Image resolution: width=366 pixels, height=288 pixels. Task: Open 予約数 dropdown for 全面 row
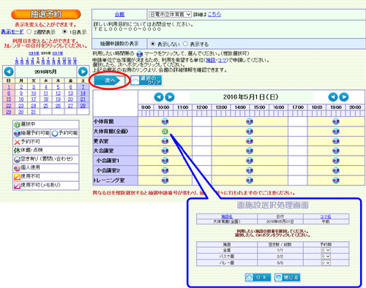[x=326, y=250]
